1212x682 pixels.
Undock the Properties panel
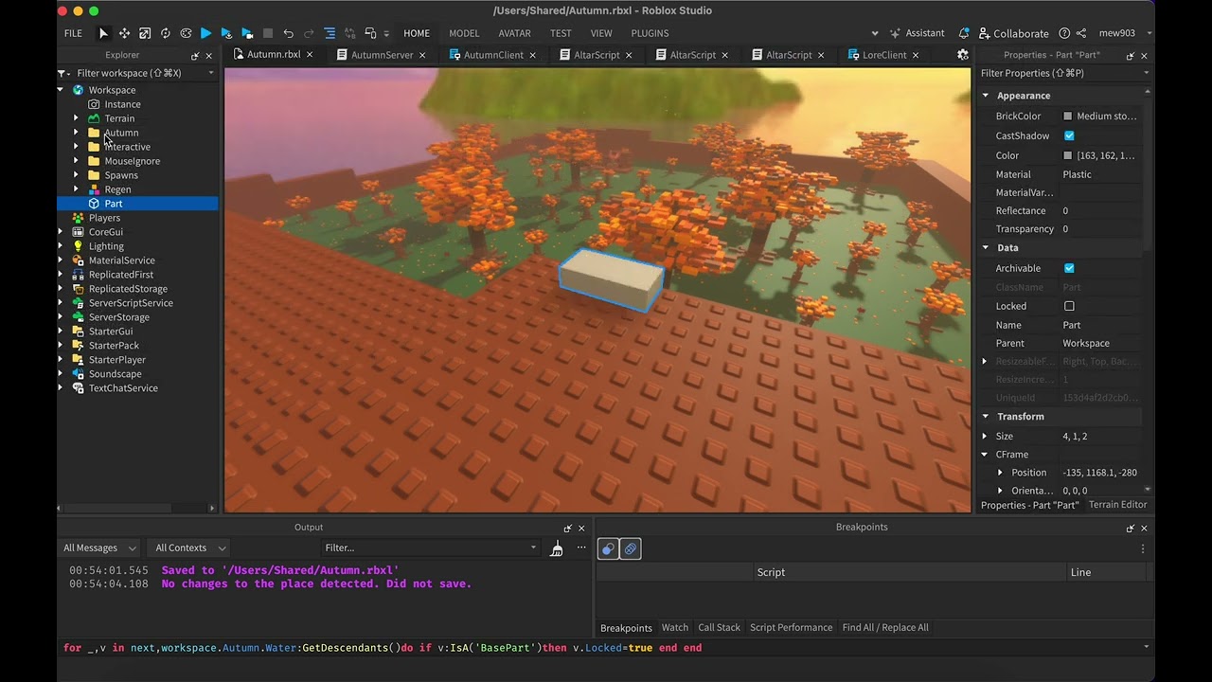pos(1130,55)
